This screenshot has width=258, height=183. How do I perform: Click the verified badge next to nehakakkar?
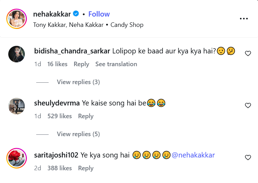point(76,14)
